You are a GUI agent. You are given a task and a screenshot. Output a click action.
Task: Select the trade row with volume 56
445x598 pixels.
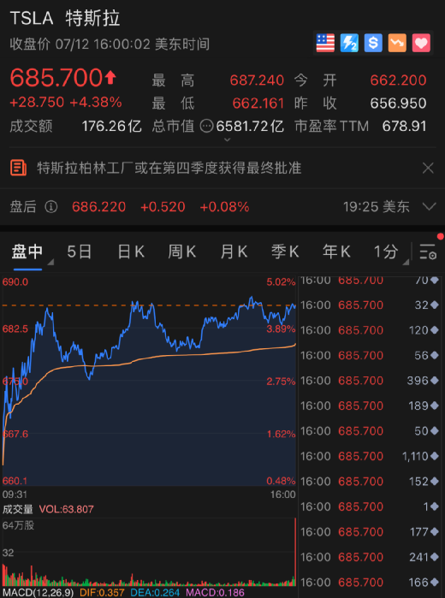(370, 355)
